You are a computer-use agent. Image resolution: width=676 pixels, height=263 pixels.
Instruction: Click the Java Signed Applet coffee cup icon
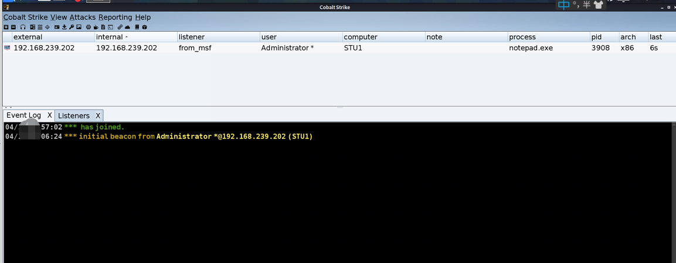pos(96,27)
